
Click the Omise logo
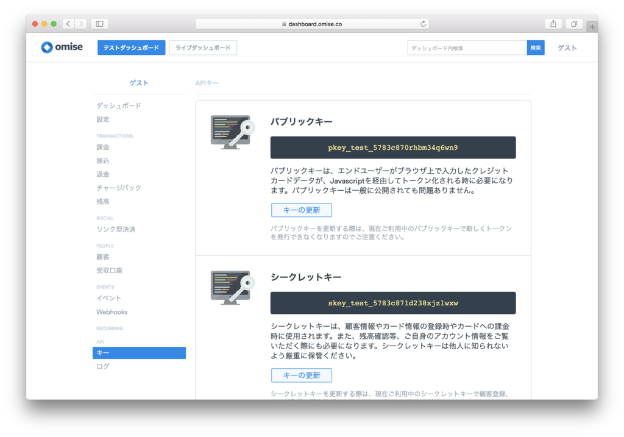[x=62, y=48]
